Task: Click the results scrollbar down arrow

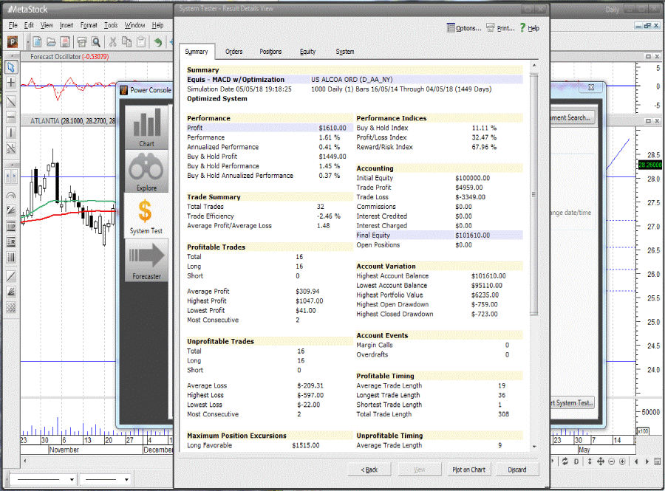Action: click(x=534, y=447)
